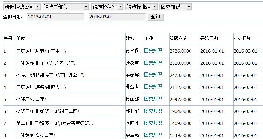Select the name cell 黄永淼
This screenshot has height=139, width=263.
click(132, 51)
